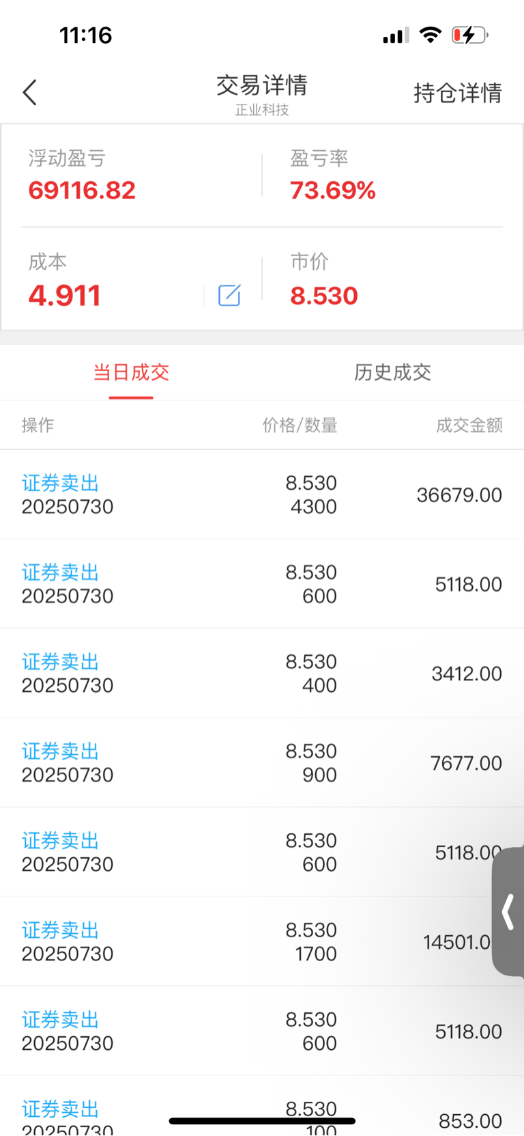
Task: Check the battery charging icon
Action: (469, 35)
